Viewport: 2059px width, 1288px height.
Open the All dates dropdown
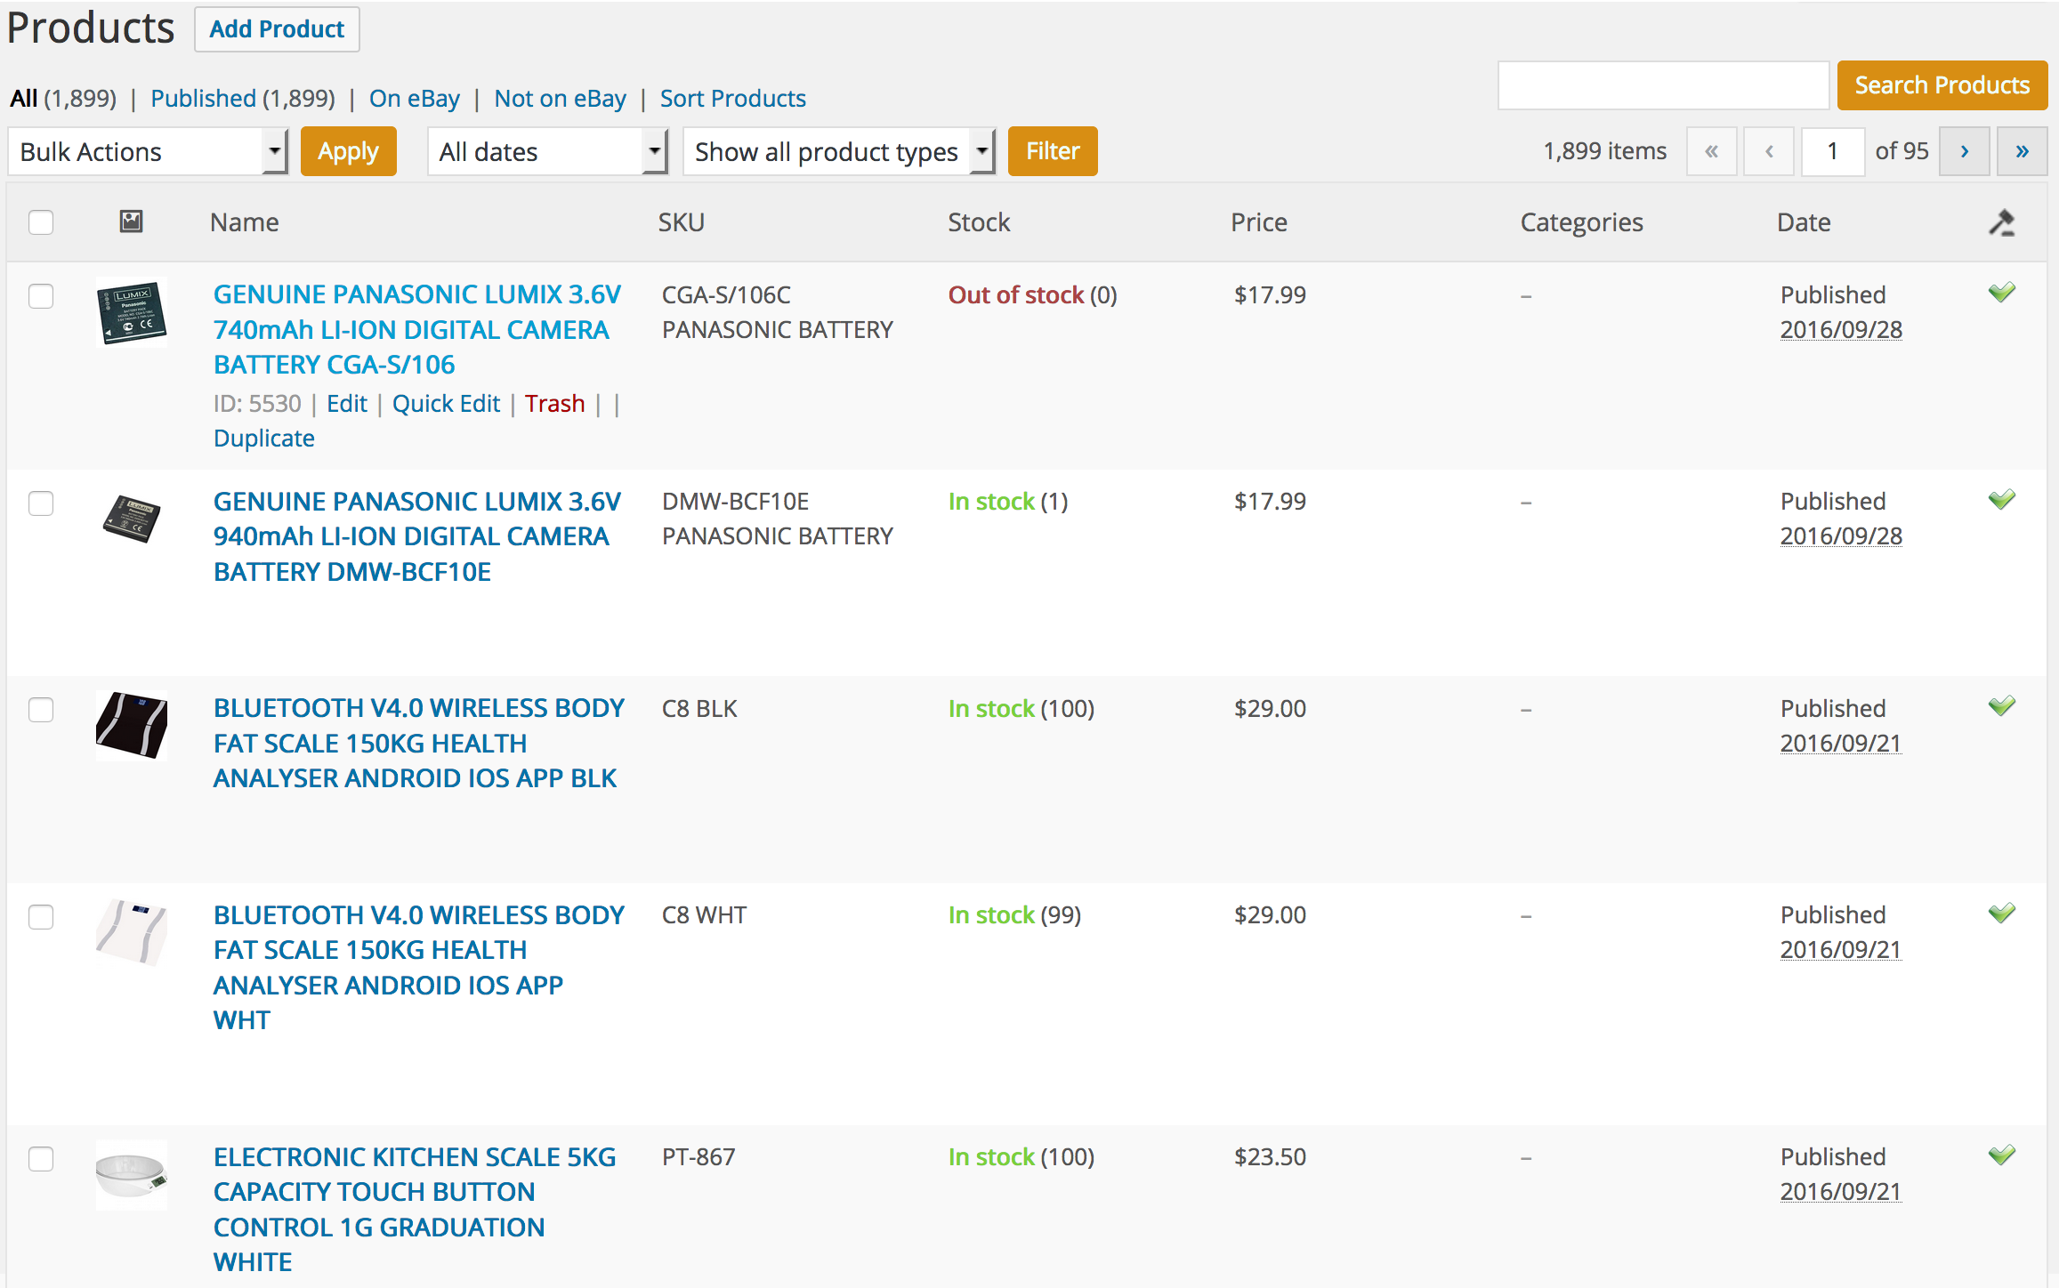pos(547,151)
